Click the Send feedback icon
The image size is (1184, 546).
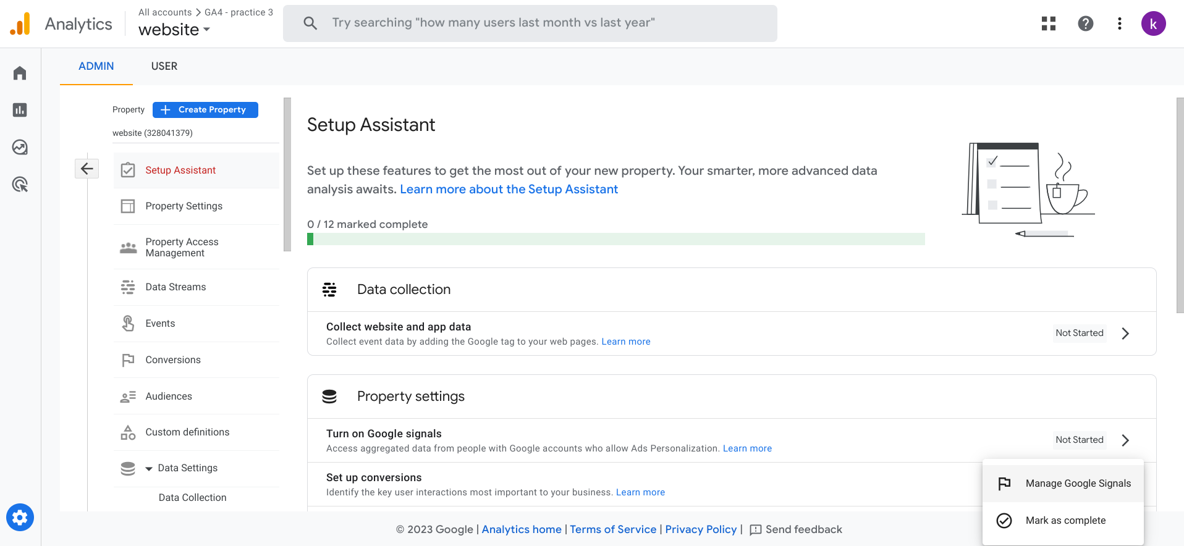[755, 530]
